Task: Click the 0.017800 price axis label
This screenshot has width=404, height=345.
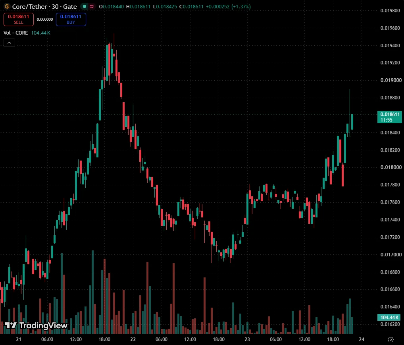Action: pyautogui.click(x=391, y=185)
